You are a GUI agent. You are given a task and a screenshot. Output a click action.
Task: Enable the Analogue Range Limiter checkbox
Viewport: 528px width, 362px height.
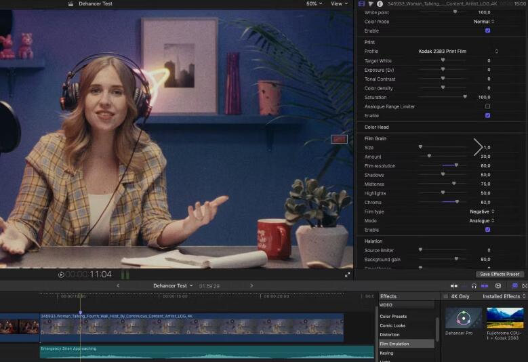click(487, 106)
